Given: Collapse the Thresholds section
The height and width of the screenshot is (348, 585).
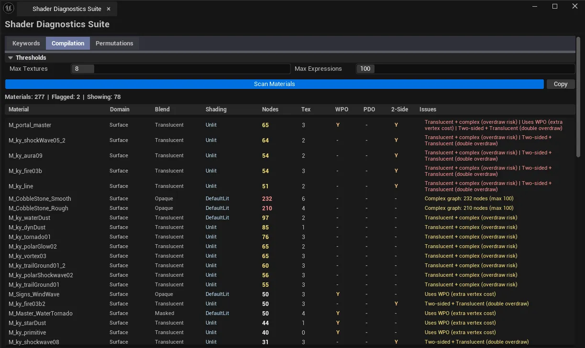Looking at the screenshot, I should click(x=11, y=58).
